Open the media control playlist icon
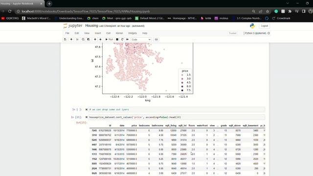 click(297, 11)
